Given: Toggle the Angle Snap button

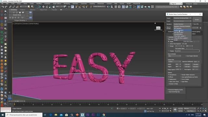Looking at the screenshot, I should (x=80, y=7).
